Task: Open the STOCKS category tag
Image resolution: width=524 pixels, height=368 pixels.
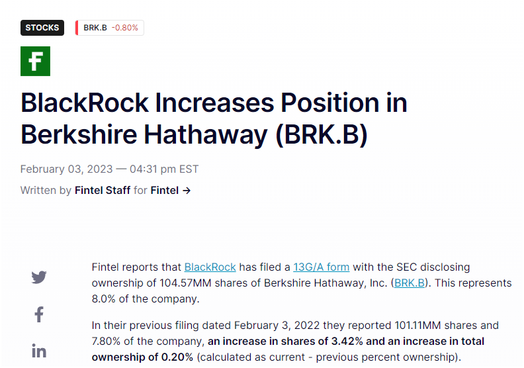Action: coord(42,28)
